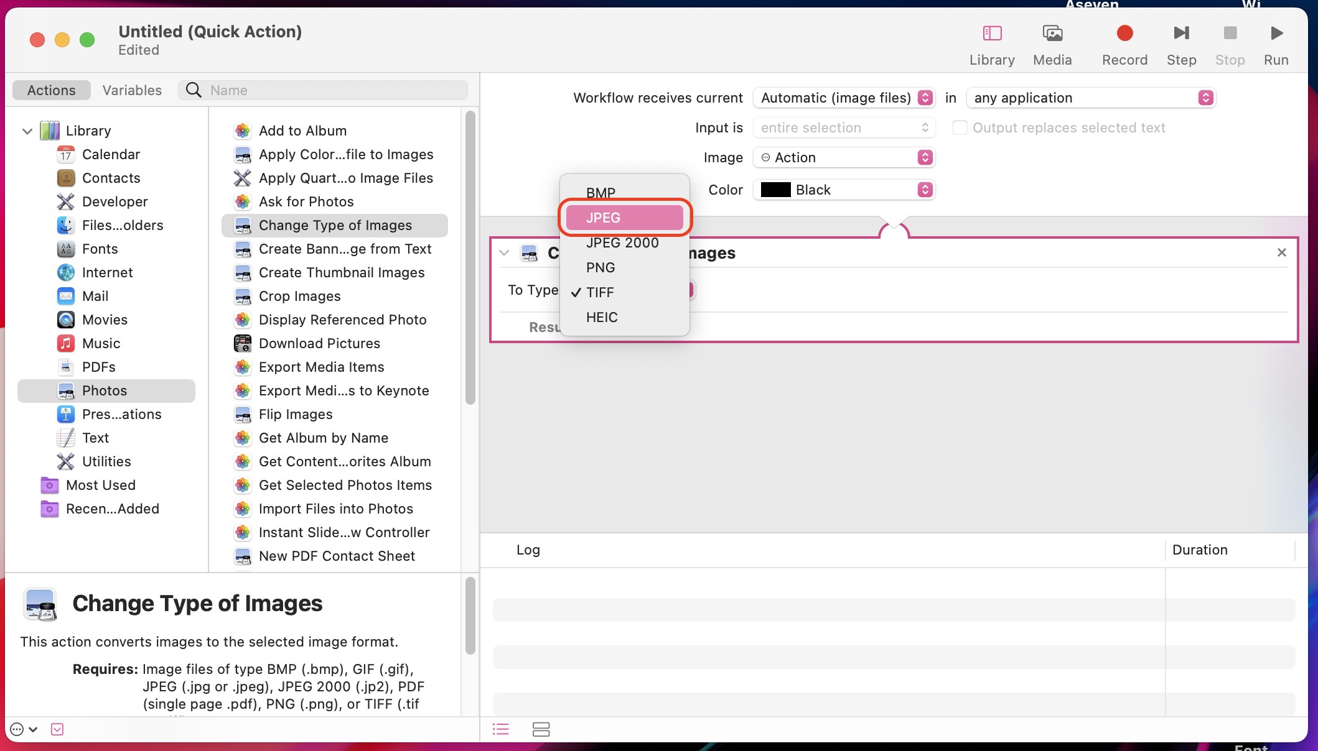Switch to the stacked workflow view icon
Image resolution: width=1318 pixels, height=751 pixels.
541,729
